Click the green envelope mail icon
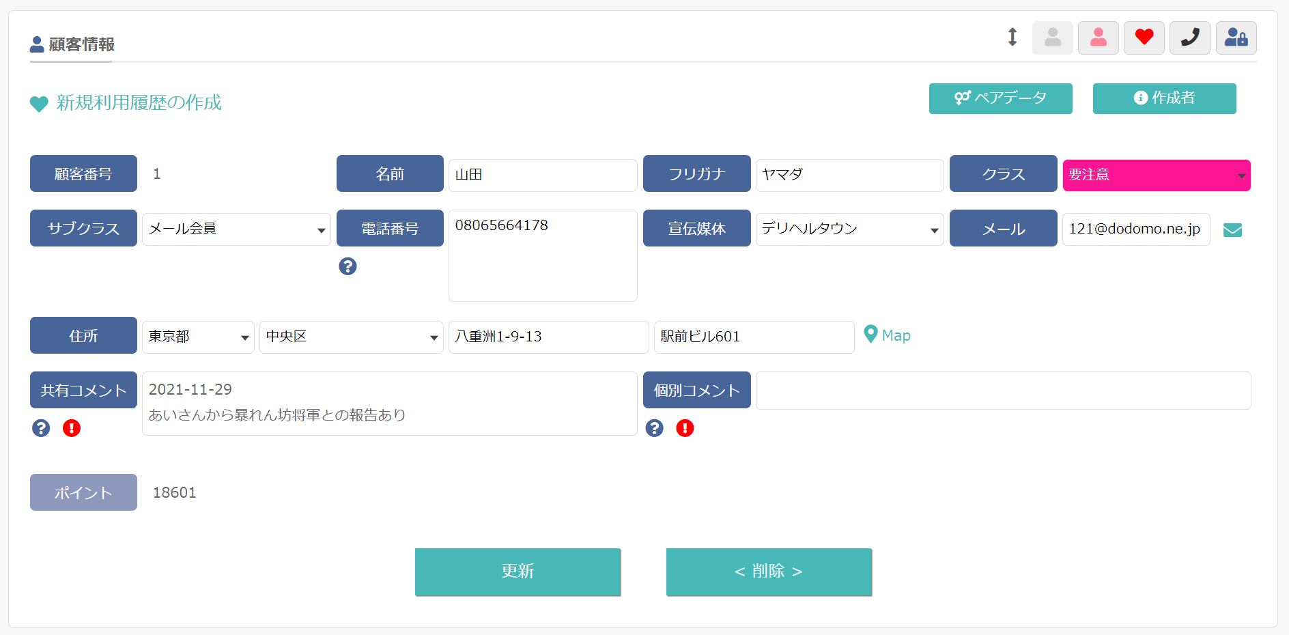Image resolution: width=1289 pixels, height=635 pixels. pyautogui.click(x=1232, y=230)
